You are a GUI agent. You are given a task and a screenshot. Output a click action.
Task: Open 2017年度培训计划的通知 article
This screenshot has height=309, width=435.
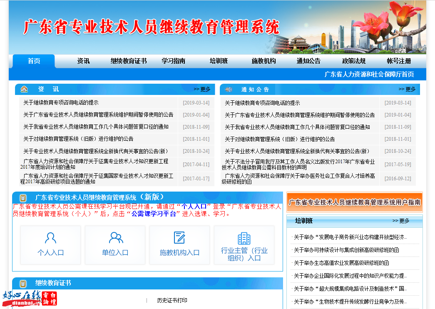coord(94,164)
